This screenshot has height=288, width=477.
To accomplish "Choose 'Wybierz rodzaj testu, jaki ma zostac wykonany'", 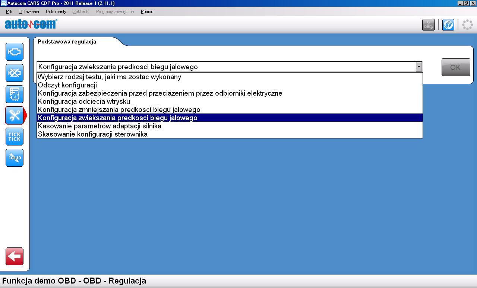I will pos(230,77).
